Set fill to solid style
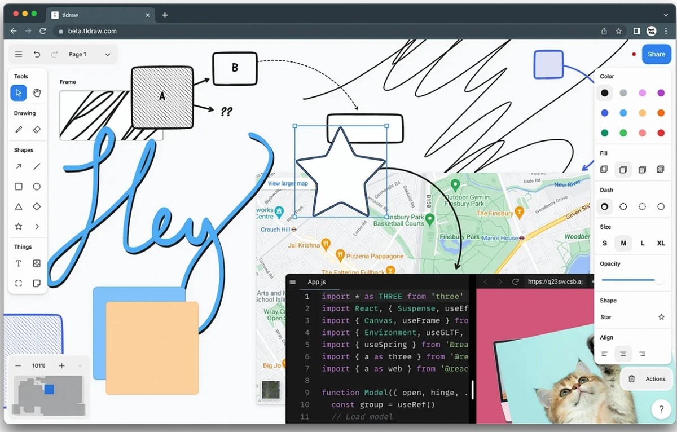Viewport: 677px width, 432px height. click(x=642, y=169)
